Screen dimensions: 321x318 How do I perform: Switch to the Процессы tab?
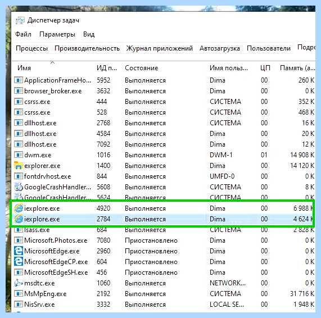point(31,48)
